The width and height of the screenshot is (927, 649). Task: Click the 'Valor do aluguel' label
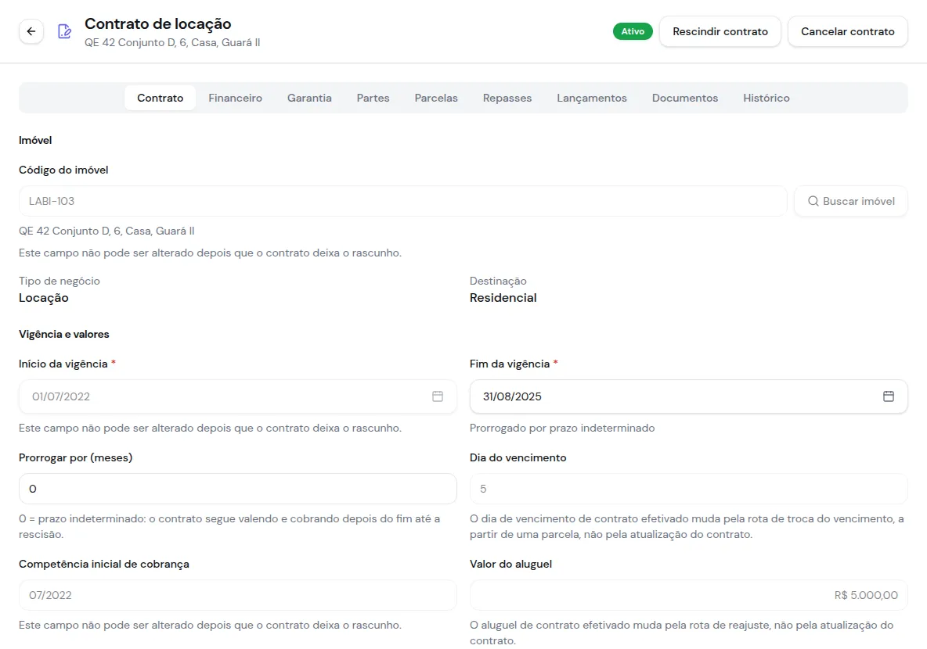(510, 564)
